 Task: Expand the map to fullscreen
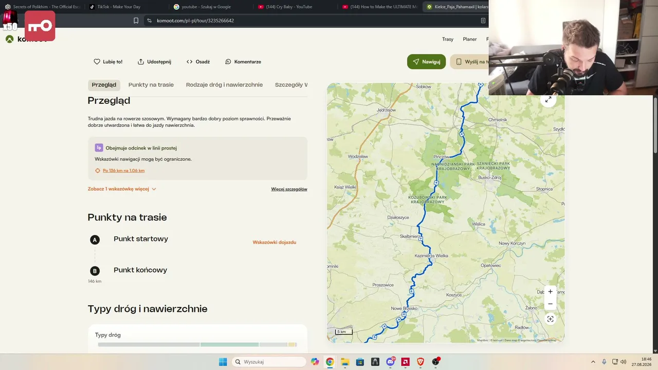[549, 99]
